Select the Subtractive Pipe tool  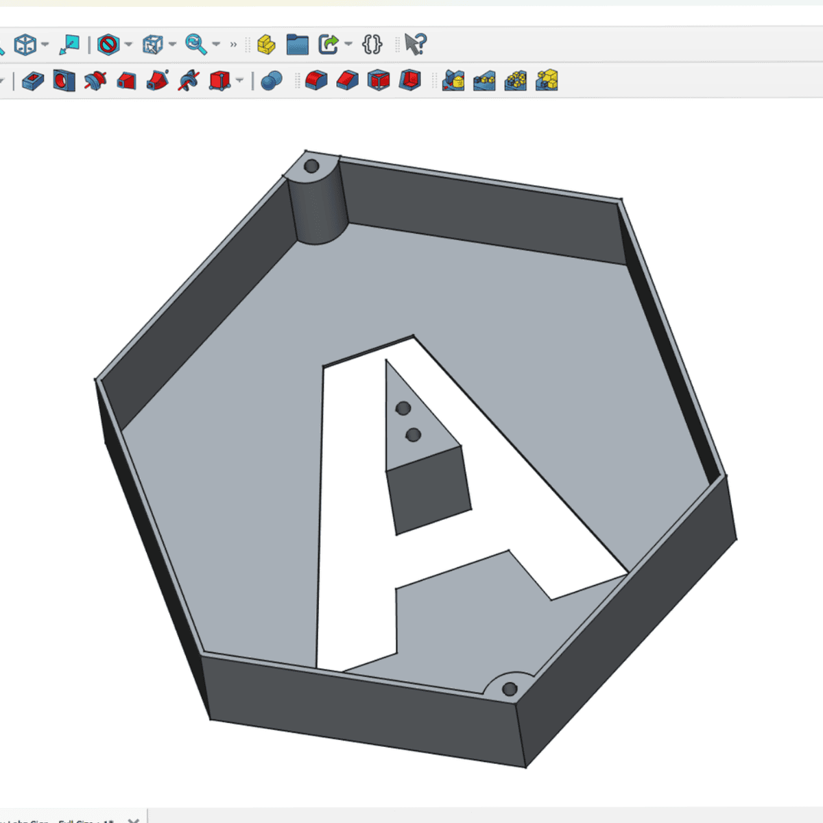158,81
